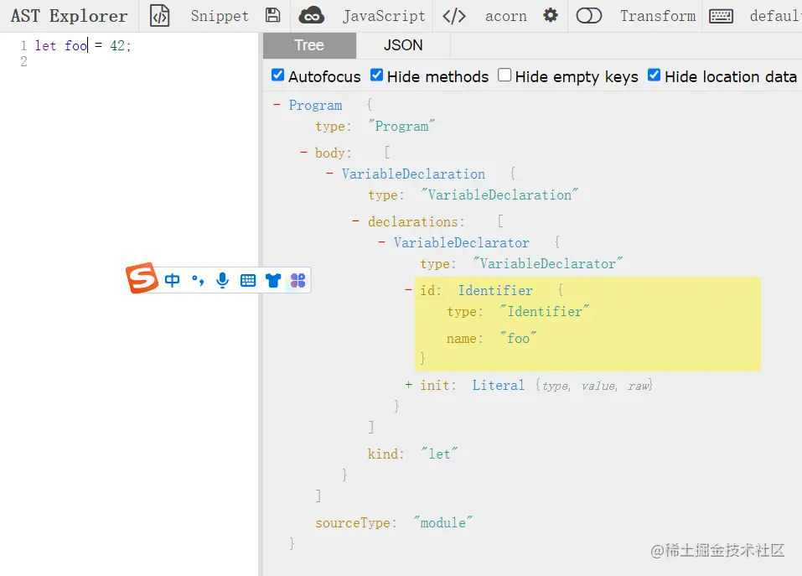Open the acorn parser menu
The image size is (802, 576).
pos(506,17)
